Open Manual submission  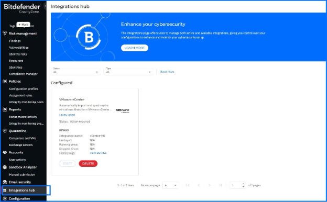[x=22, y=175]
